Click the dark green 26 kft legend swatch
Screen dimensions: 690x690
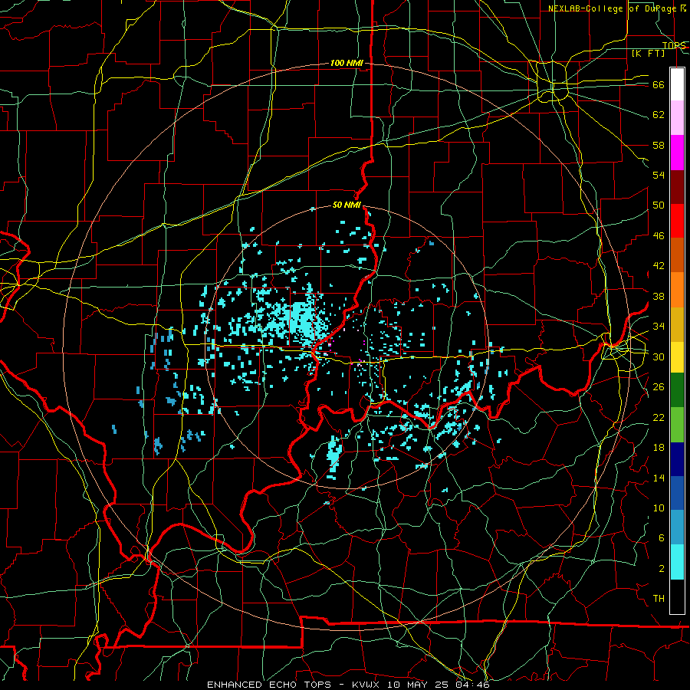(677, 390)
